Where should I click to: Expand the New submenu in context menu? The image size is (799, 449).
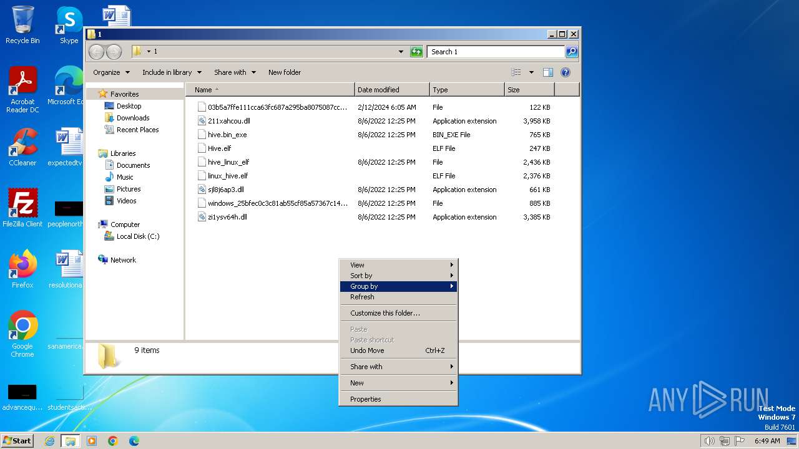(x=398, y=383)
